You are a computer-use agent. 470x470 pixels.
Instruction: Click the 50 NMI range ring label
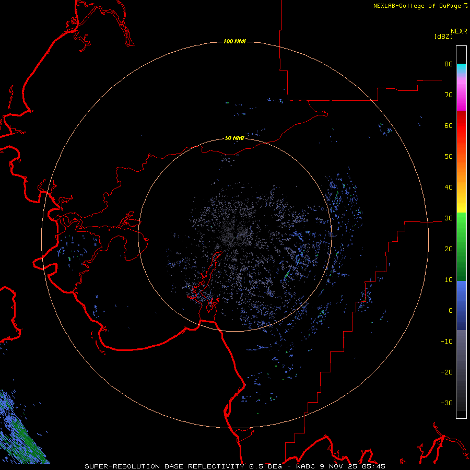point(234,138)
